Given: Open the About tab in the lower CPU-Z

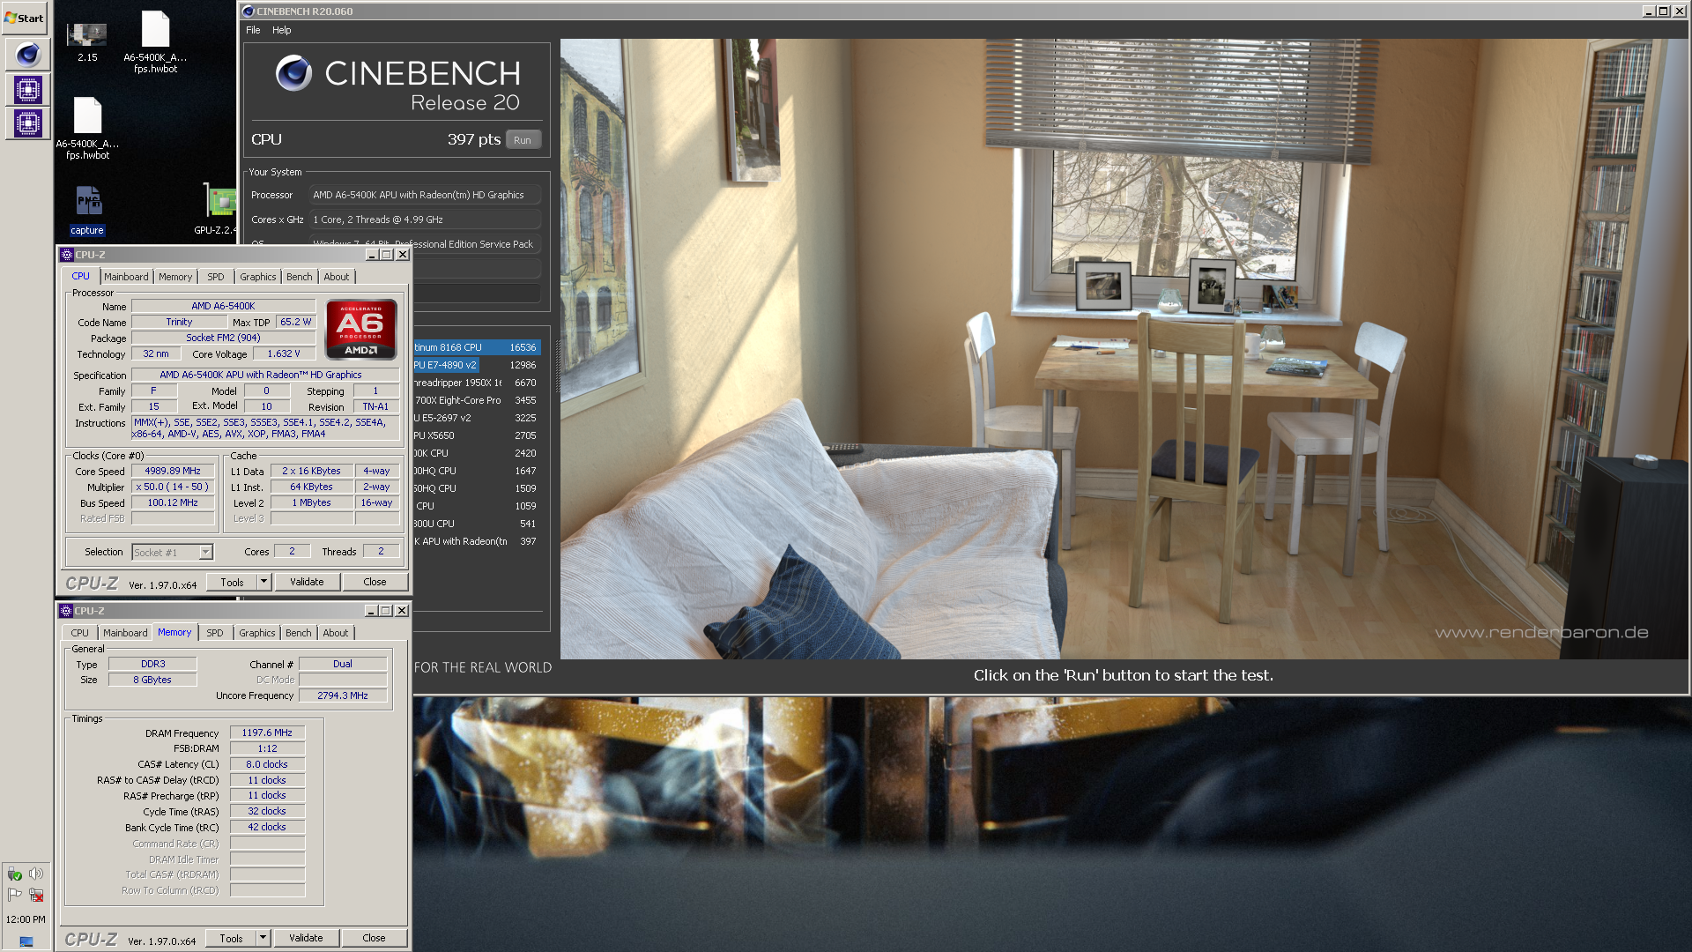Looking at the screenshot, I should (336, 633).
